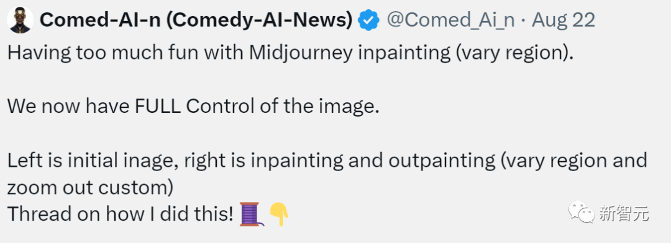Click the blue verified checkmark badge

[368, 20]
